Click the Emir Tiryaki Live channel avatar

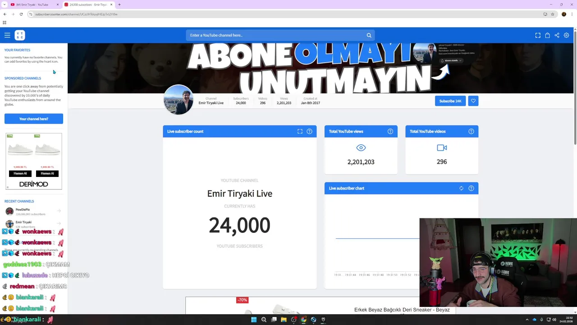pyautogui.click(x=178, y=100)
